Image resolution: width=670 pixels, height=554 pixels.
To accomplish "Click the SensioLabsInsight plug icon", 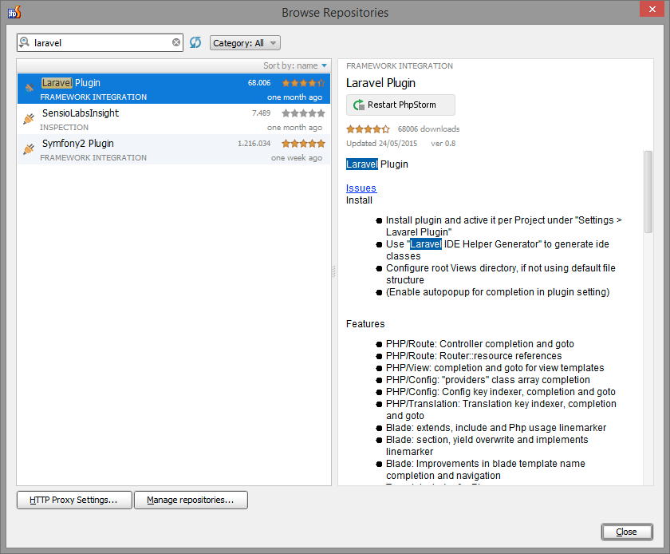I will 29,118.
